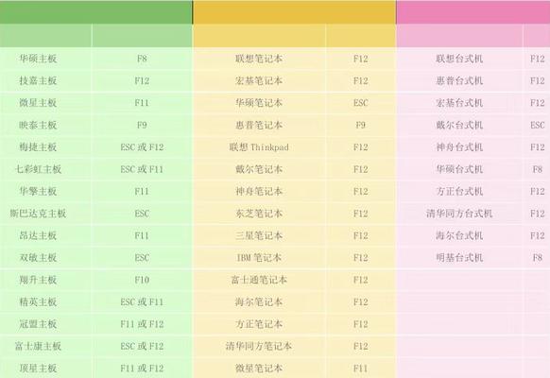Screen dimensions: 550x378
Task: Click the IBM 笔记本 cell
Action: click(259, 258)
